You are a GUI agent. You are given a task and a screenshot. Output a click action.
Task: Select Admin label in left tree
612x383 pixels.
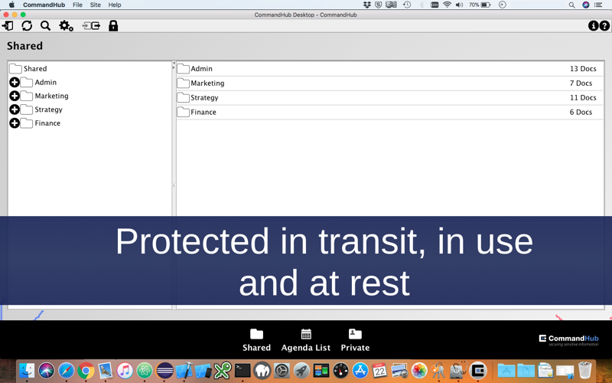click(46, 83)
